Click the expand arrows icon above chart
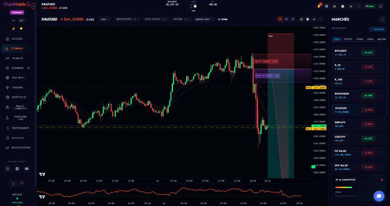This screenshot has width=390, height=206. point(293,19)
